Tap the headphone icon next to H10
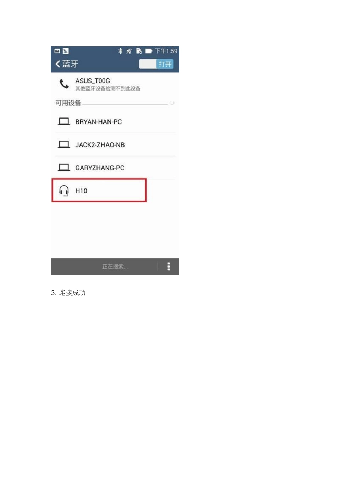The width and height of the screenshot is (337, 477). [64, 191]
